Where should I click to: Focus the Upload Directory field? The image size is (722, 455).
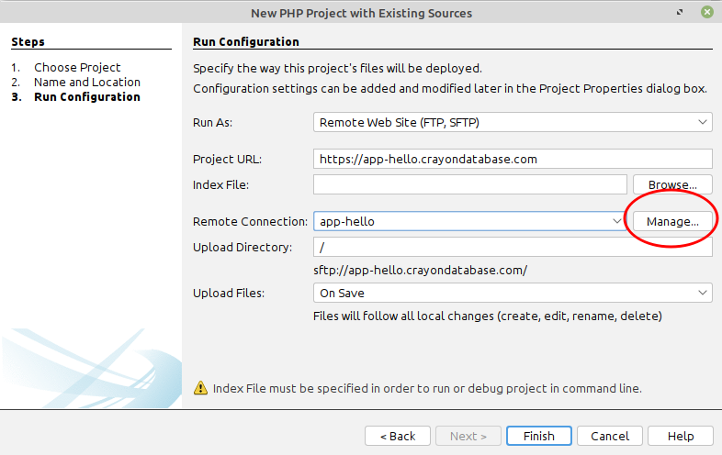pyautogui.click(x=513, y=247)
